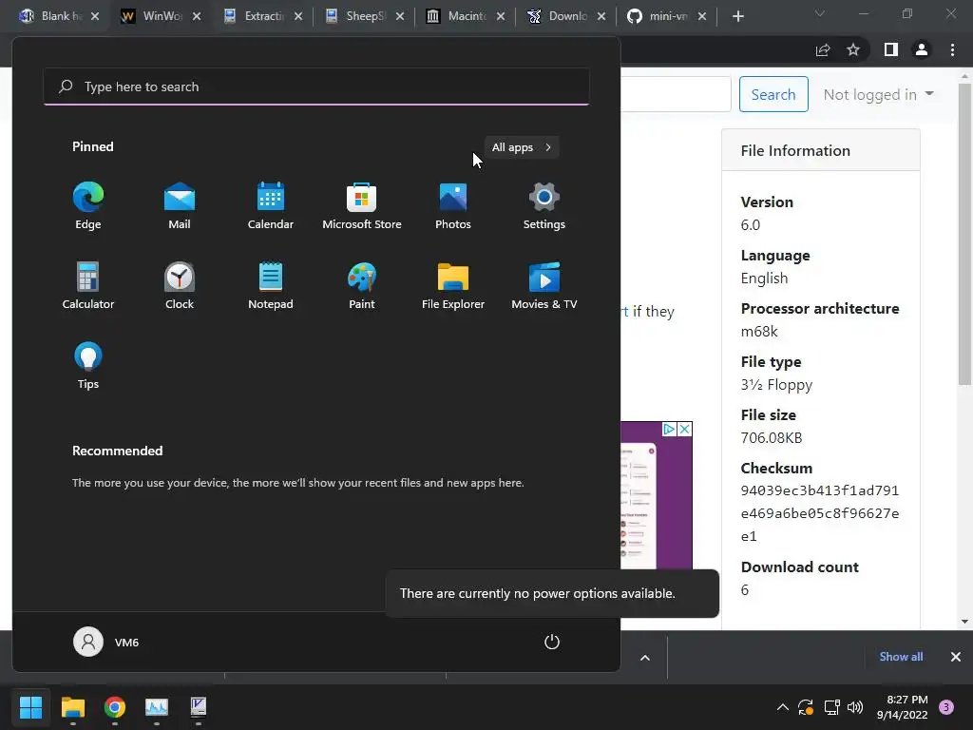Toggle Chrome side panel
The height and width of the screenshot is (730, 973).
click(891, 49)
